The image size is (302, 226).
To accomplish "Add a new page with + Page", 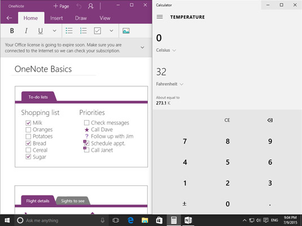I will 61,6.
